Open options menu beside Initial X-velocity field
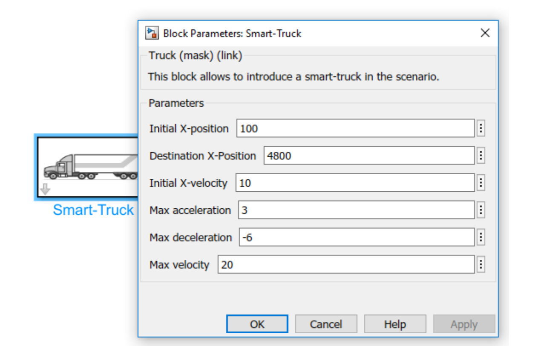The width and height of the screenshot is (538, 346). click(x=481, y=183)
